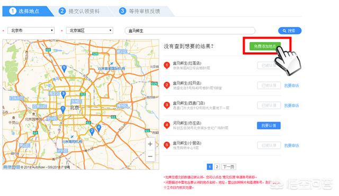Click 我要申诉 link for 盒马鲜生(小营店)
Screen dimensions: 339x196
pyautogui.click(x=291, y=145)
